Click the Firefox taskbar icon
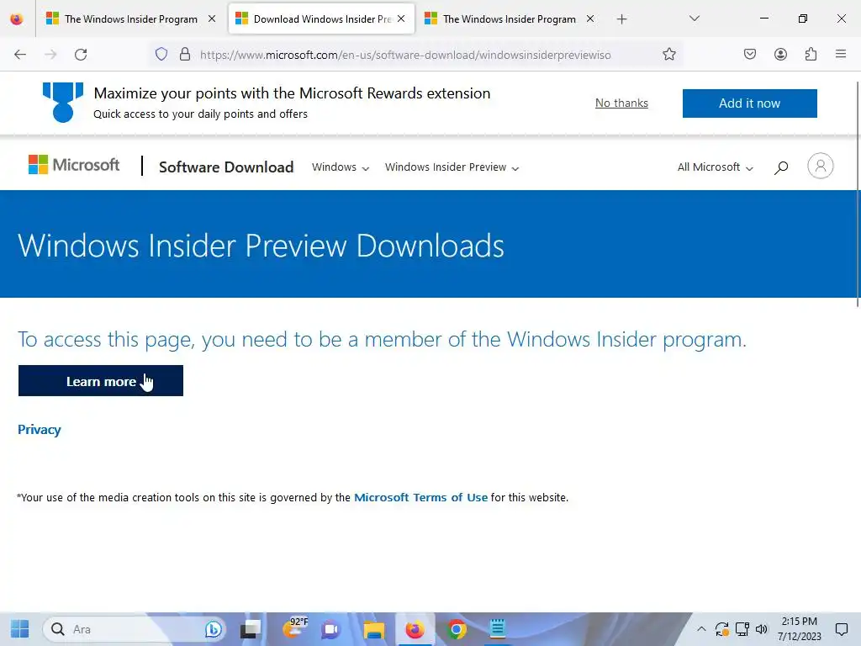 (x=415, y=629)
